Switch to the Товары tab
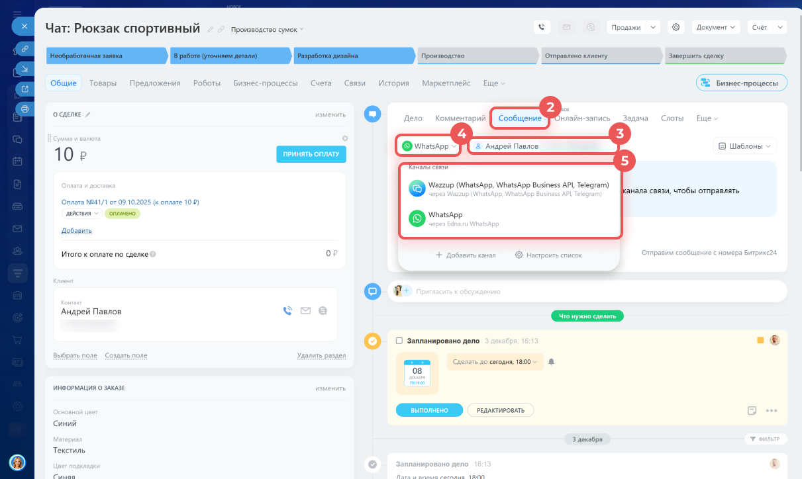The image size is (802, 479). coord(103,83)
